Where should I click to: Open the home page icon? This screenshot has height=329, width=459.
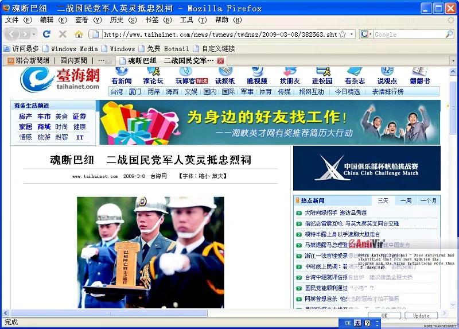point(79,34)
